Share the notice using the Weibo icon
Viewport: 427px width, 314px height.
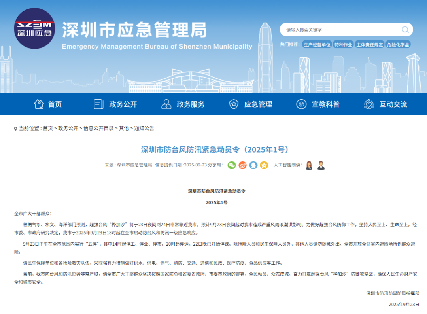tap(242, 165)
